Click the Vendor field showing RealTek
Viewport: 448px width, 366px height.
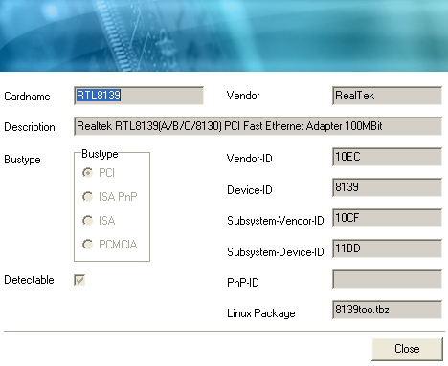click(x=387, y=96)
